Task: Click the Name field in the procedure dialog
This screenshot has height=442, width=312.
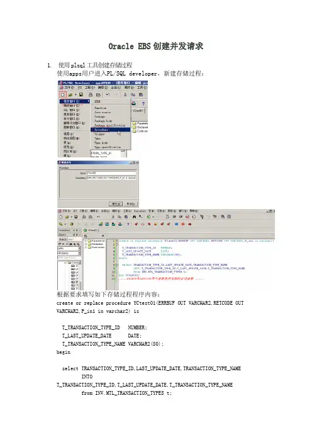Action: (x=111, y=173)
